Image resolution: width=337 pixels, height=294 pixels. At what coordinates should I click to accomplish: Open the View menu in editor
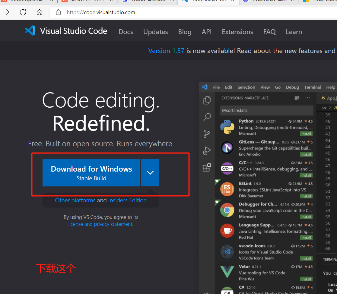pyautogui.click(x=265, y=87)
